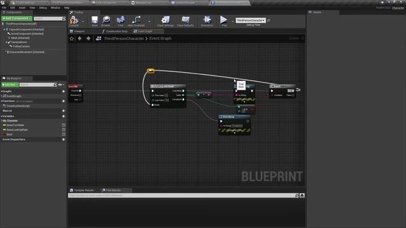Open the File menu
406x228 pixels.
pyautogui.click(x=4, y=8)
